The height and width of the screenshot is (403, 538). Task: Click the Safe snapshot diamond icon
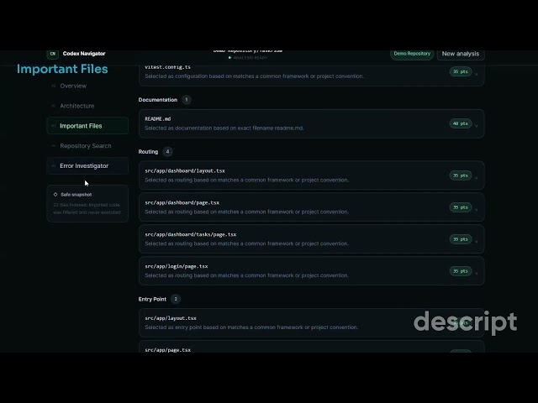(55, 194)
